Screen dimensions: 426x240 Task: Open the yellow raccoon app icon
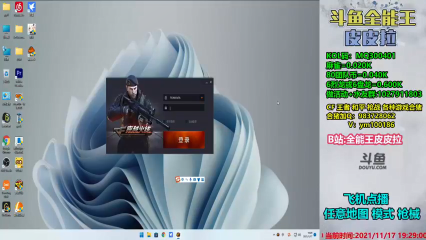point(19,163)
